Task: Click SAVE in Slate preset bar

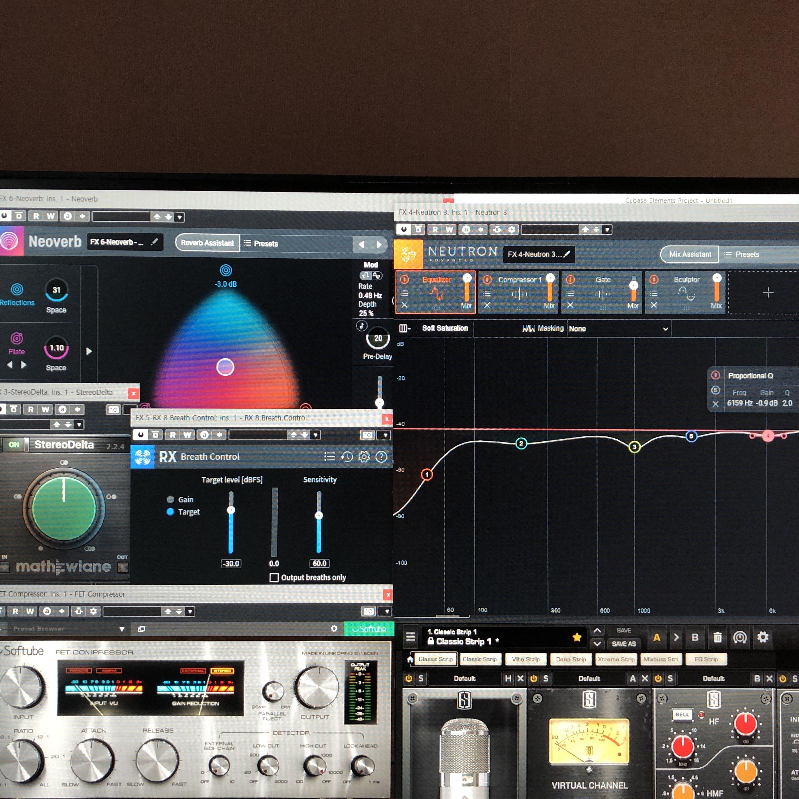Action: (624, 630)
